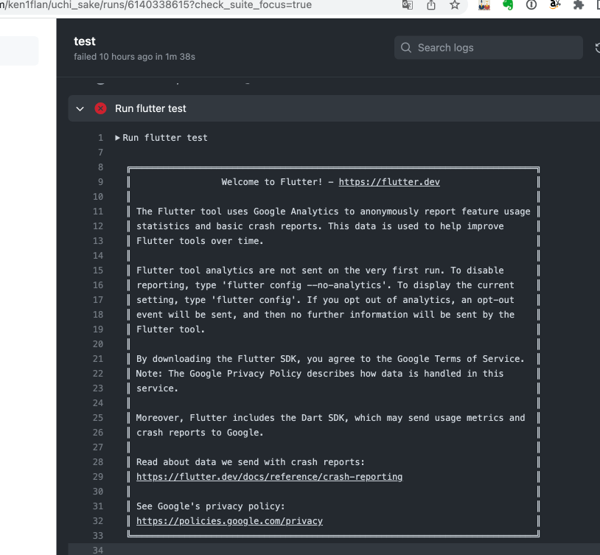Select log line number 1
The image size is (600, 555).
(x=101, y=138)
